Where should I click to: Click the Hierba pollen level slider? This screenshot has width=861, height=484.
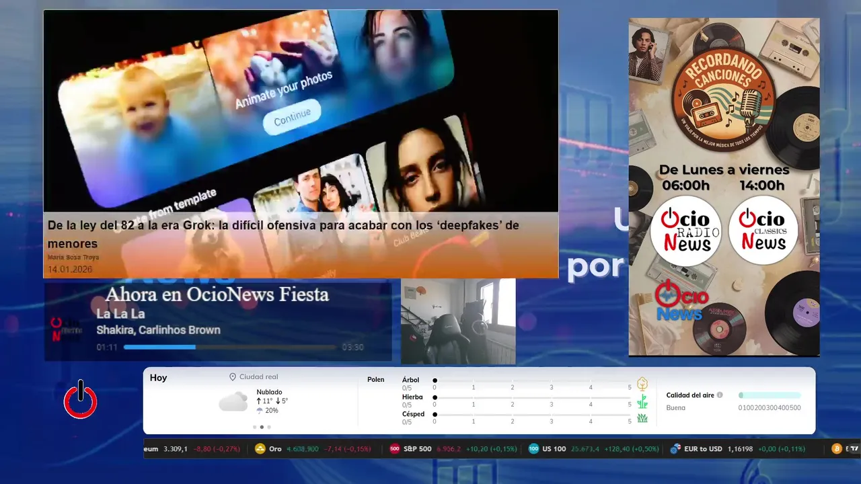coord(533,397)
